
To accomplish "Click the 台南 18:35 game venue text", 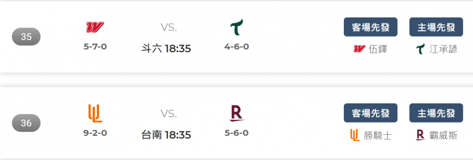I will click(x=166, y=135).
